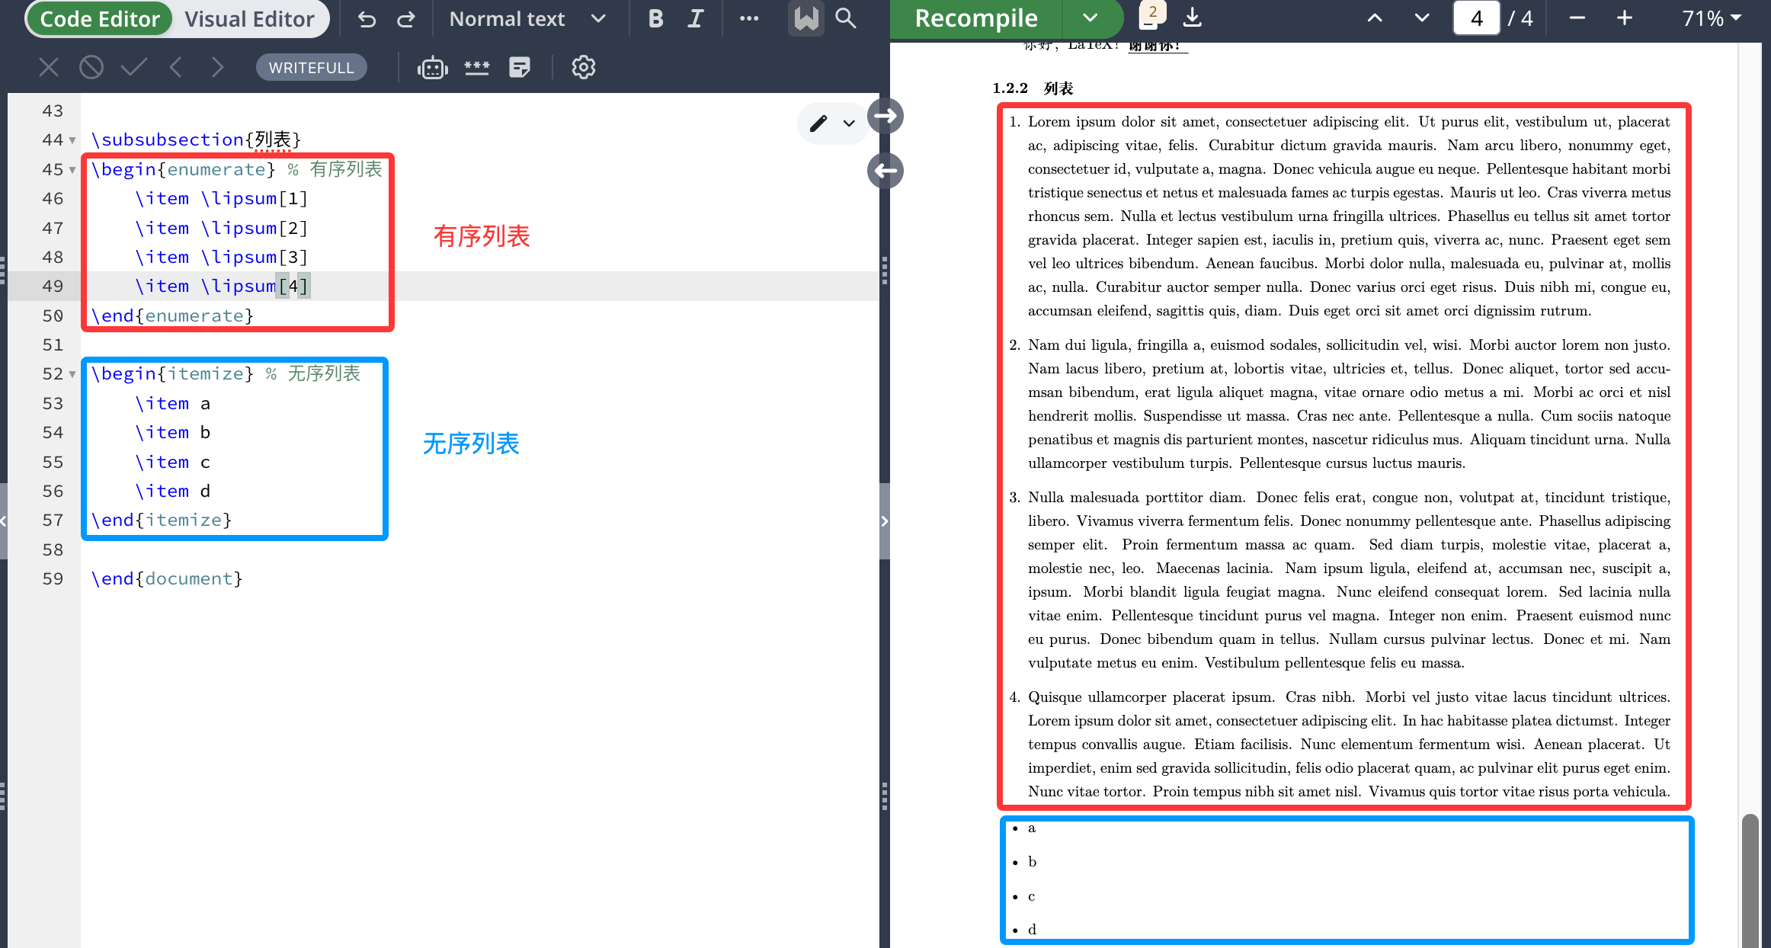Click line 49 \item \lipsum[4]

click(x=222, y=286)
